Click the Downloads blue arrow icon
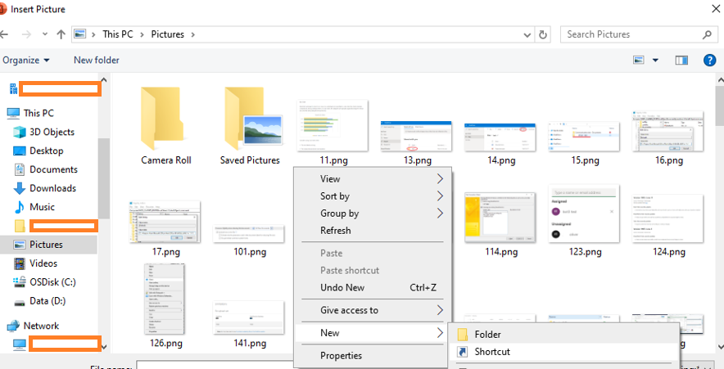724x369 pixels. pyautogui.click(x=20, y=188)
